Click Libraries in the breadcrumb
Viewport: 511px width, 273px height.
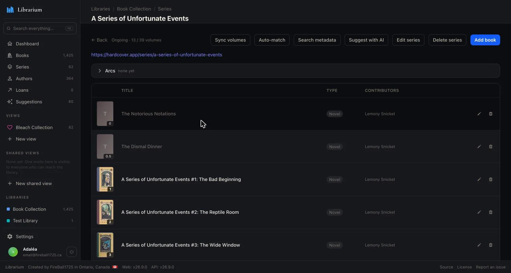click(101, 9)
